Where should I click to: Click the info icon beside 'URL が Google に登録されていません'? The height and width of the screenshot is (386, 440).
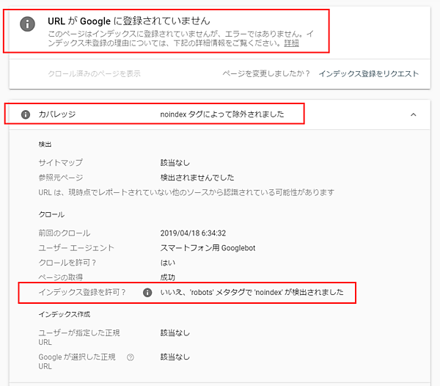click(28, 24)
